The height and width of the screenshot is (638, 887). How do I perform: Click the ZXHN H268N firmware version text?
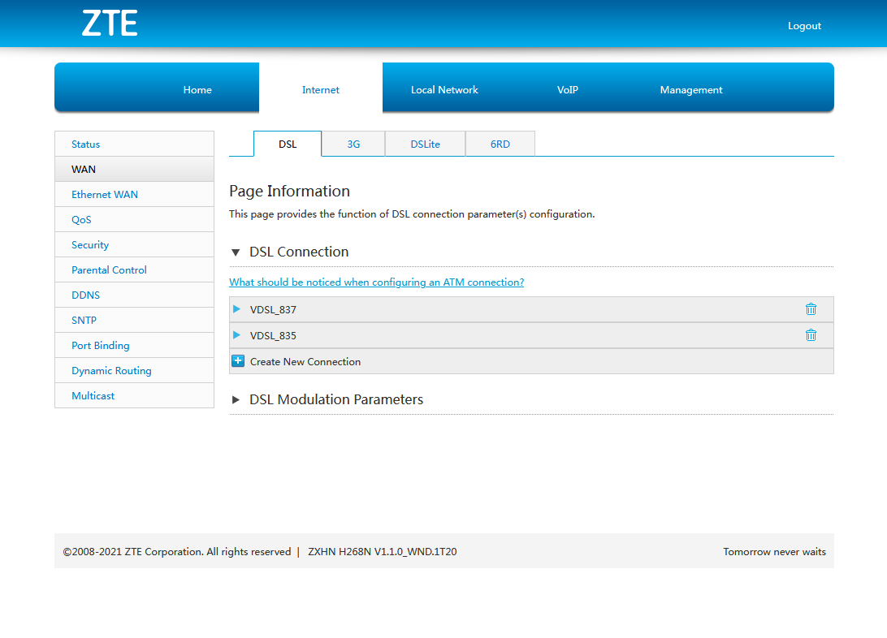383,551
